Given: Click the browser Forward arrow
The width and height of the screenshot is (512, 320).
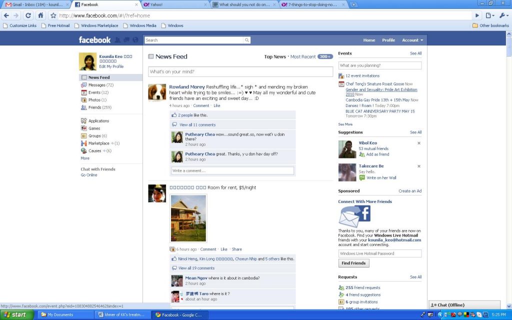Looking at the screenshot, I should point(16,15).
